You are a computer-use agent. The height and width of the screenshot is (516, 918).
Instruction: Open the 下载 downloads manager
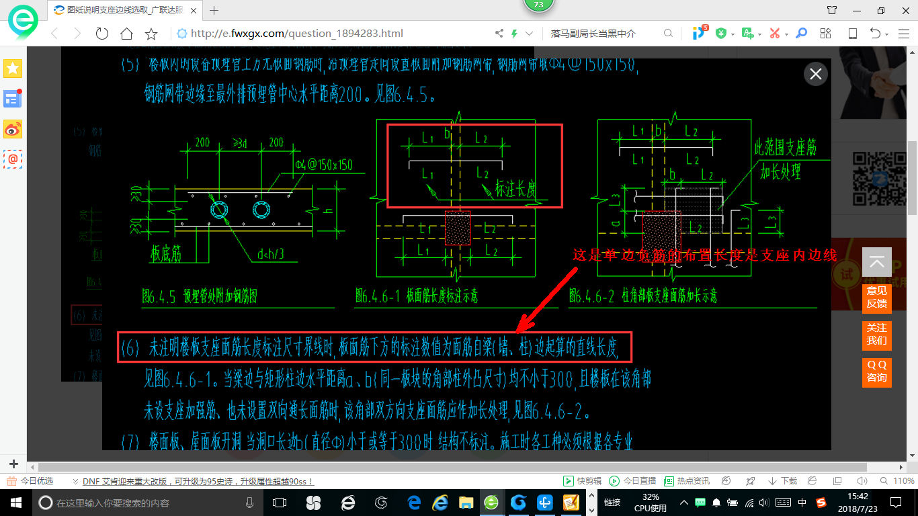point(783,481)
